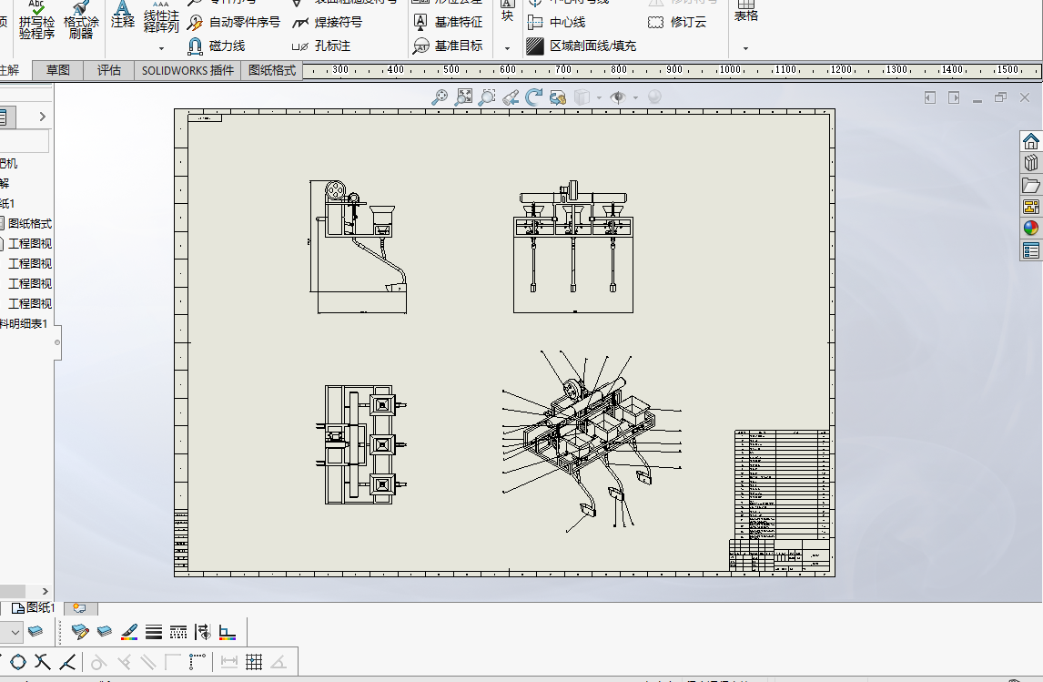Expand the Hide/Show Items dropdown arrow

point(635,97)
